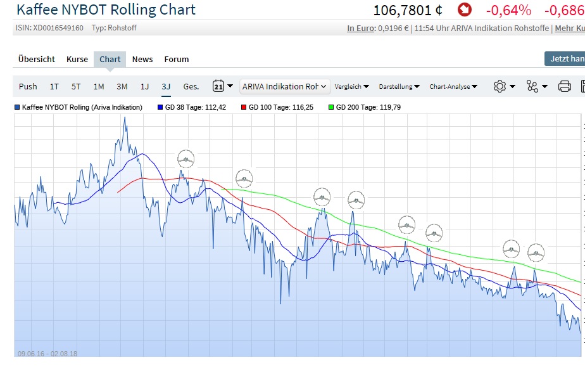585x374 pixels.
Task: Select the 1J time range
Action: [x=144, y=87]
